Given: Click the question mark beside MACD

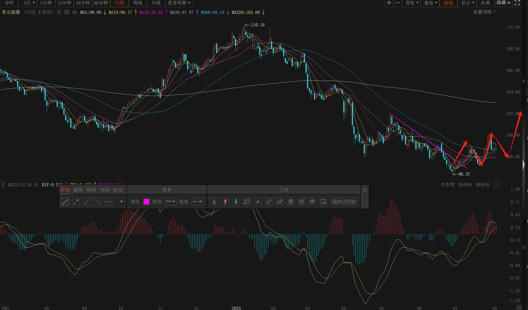Looking at the screenshot, I should click(x=2, y=185).
